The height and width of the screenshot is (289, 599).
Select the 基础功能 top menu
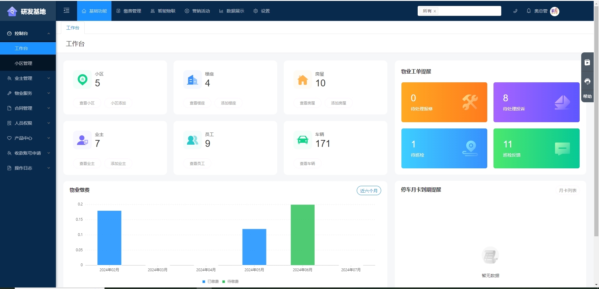coord(94,11)
